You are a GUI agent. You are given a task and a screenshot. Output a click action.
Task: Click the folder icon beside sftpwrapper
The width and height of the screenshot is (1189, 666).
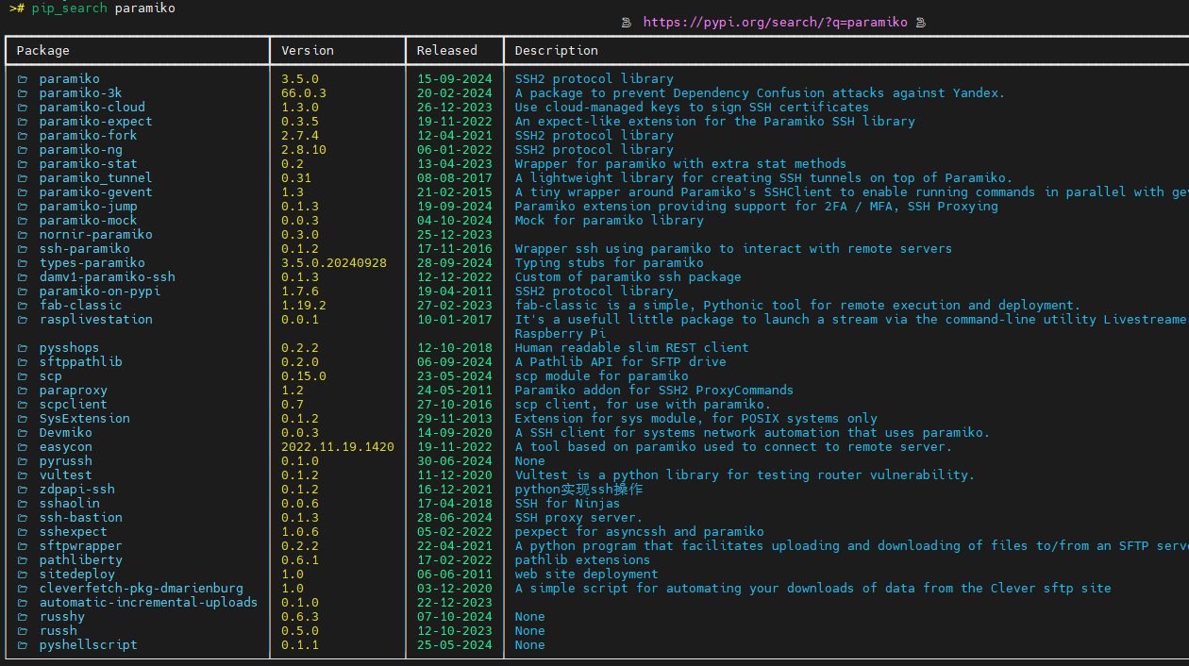click(x=22, y=546)
